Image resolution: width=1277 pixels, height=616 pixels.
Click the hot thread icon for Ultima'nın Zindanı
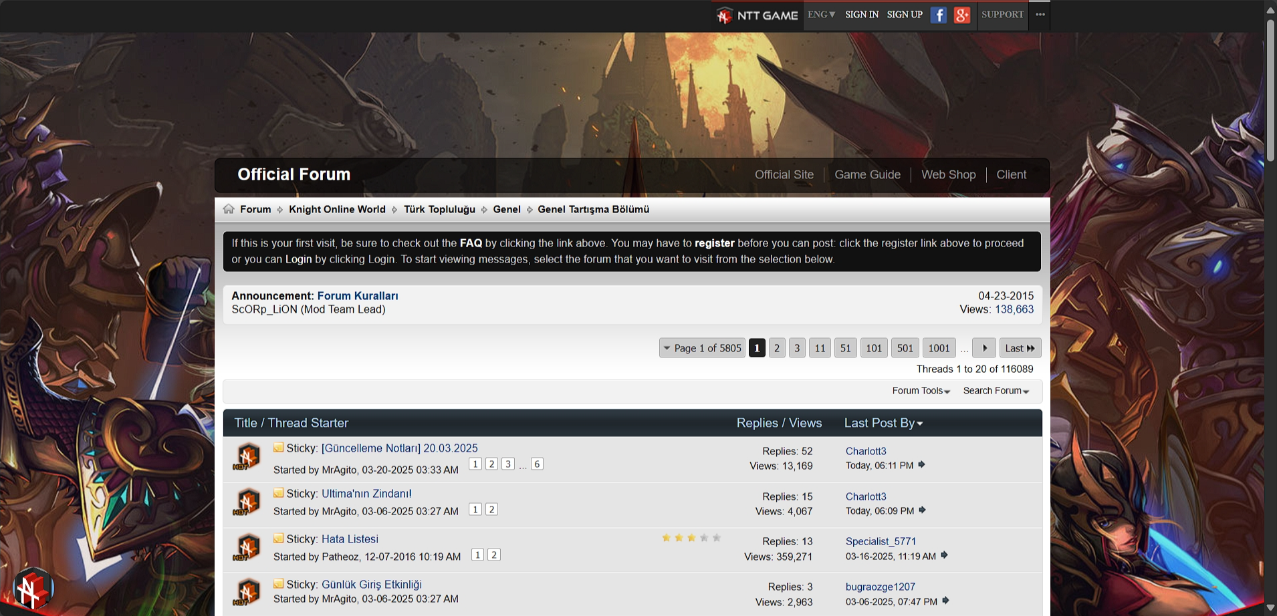pyautogui.click(x=247, y=503)
